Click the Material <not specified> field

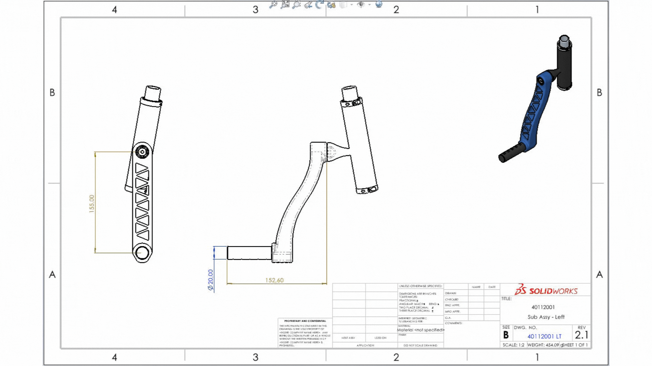[421, 330]
